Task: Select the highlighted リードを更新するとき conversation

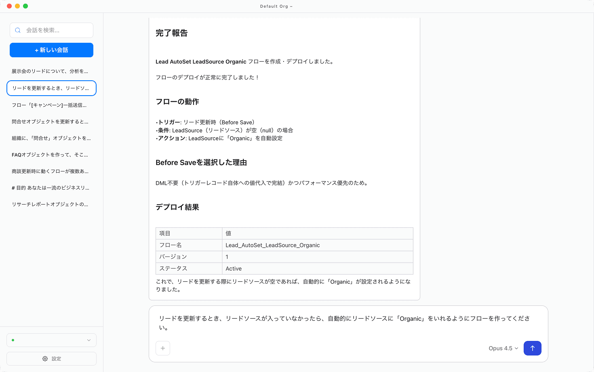Action: (x=51, y=88)
